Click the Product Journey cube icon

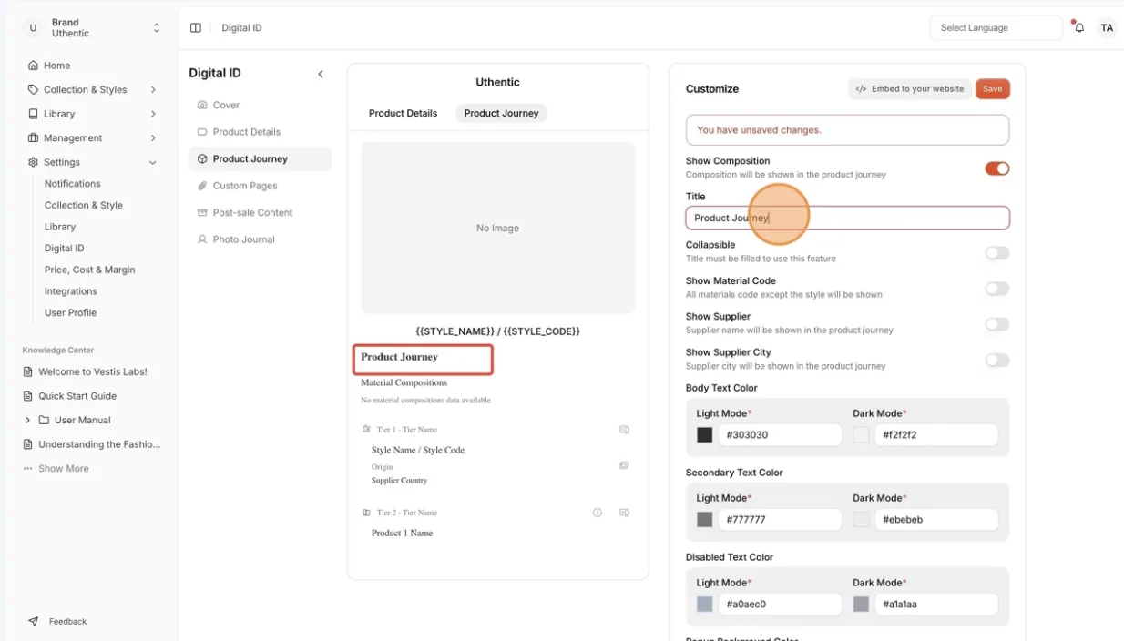(202, 158)
